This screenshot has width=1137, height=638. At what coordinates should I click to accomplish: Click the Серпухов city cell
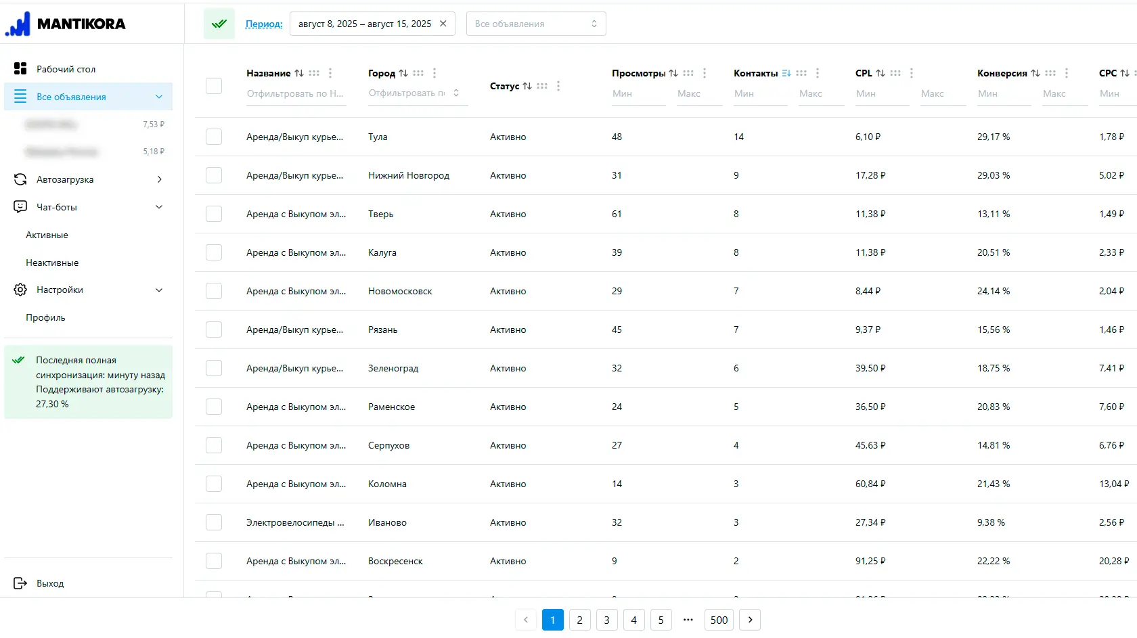pos(388,445)
